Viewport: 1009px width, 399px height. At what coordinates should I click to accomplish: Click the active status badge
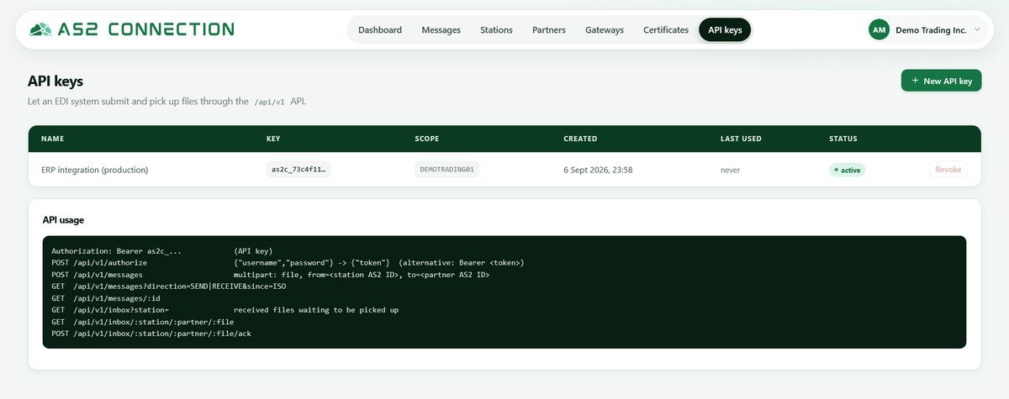tap(848, 170)
